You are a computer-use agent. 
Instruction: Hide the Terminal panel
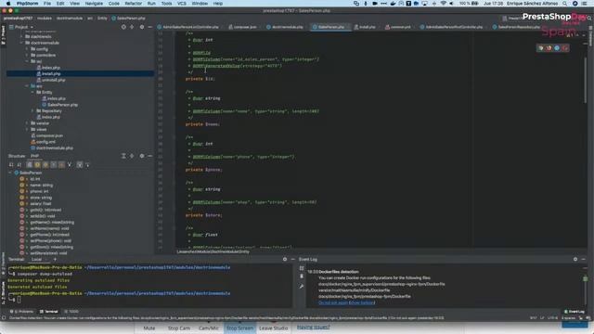(293, 259)
